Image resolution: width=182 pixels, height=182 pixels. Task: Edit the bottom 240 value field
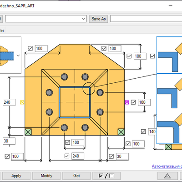[78, 156]
